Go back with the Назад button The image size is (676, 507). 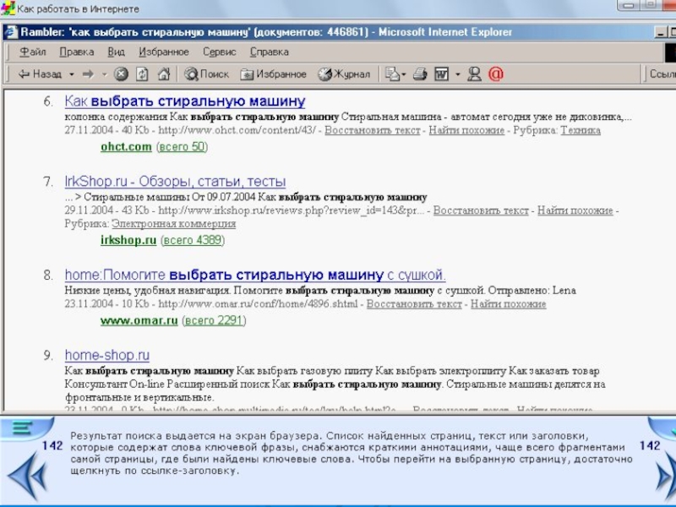(40, 74)
